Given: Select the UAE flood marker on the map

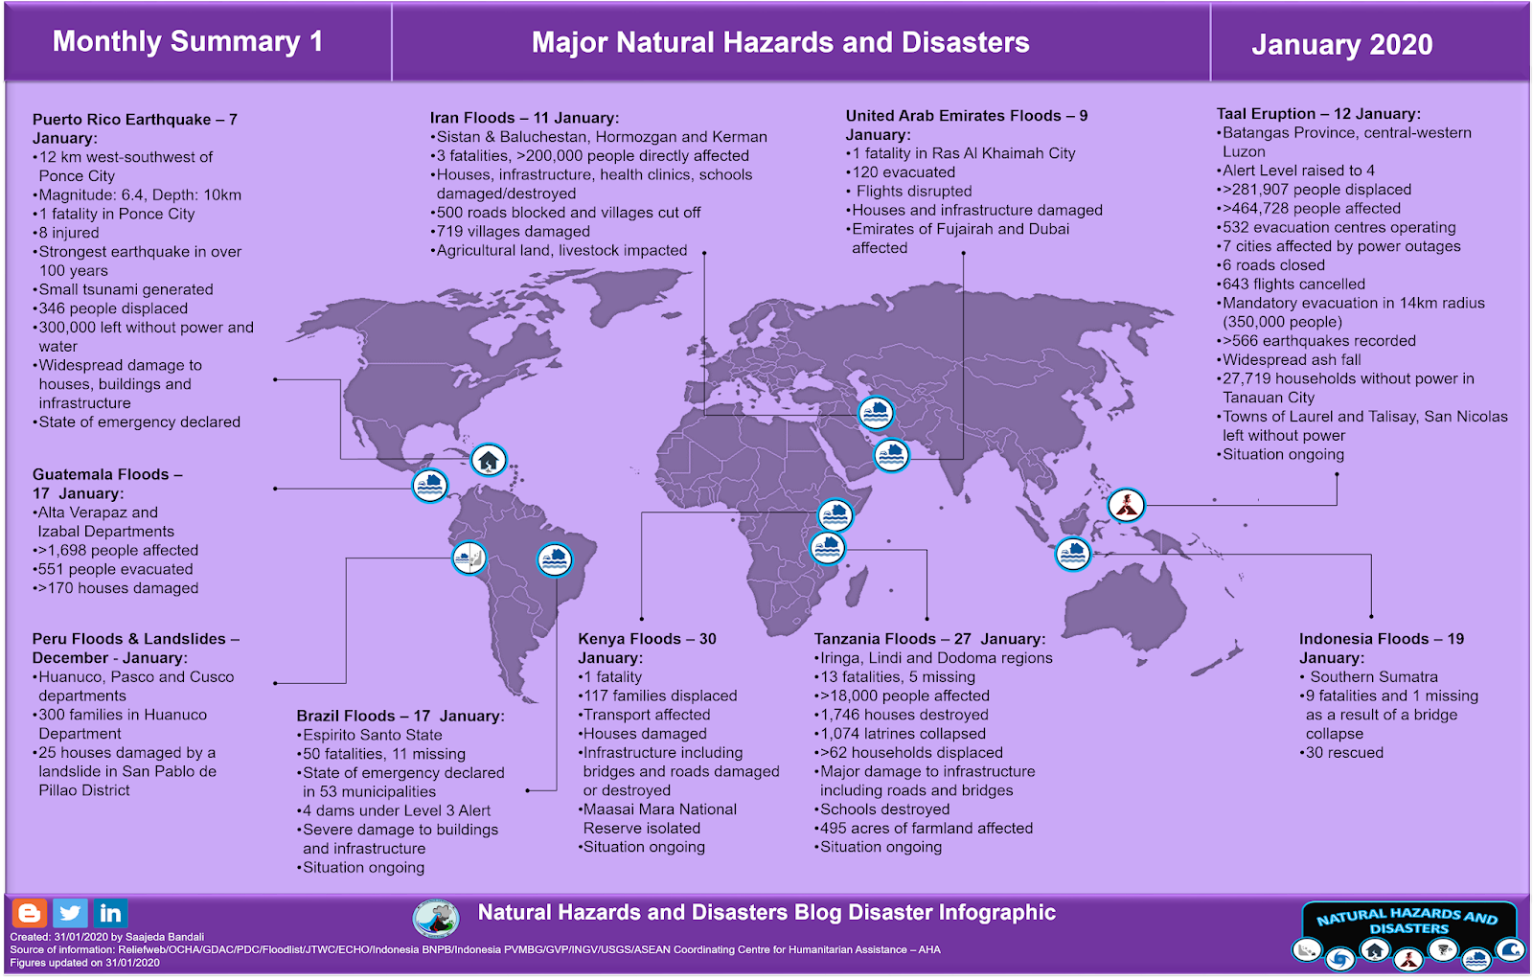Looking at the screenshot, I should click(x=892, y=457).
